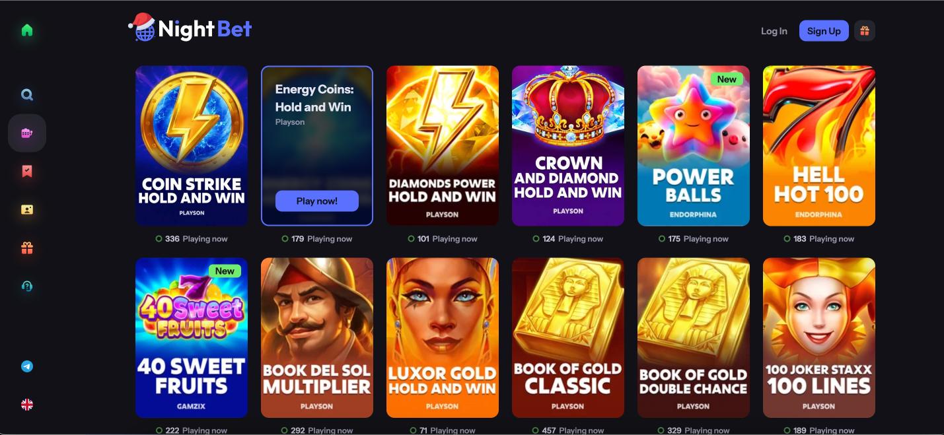The width and height of the screenshot is (944, 435).
Task: Open 100 Joker Staxx game tile
Action: [x=819, y=338]
